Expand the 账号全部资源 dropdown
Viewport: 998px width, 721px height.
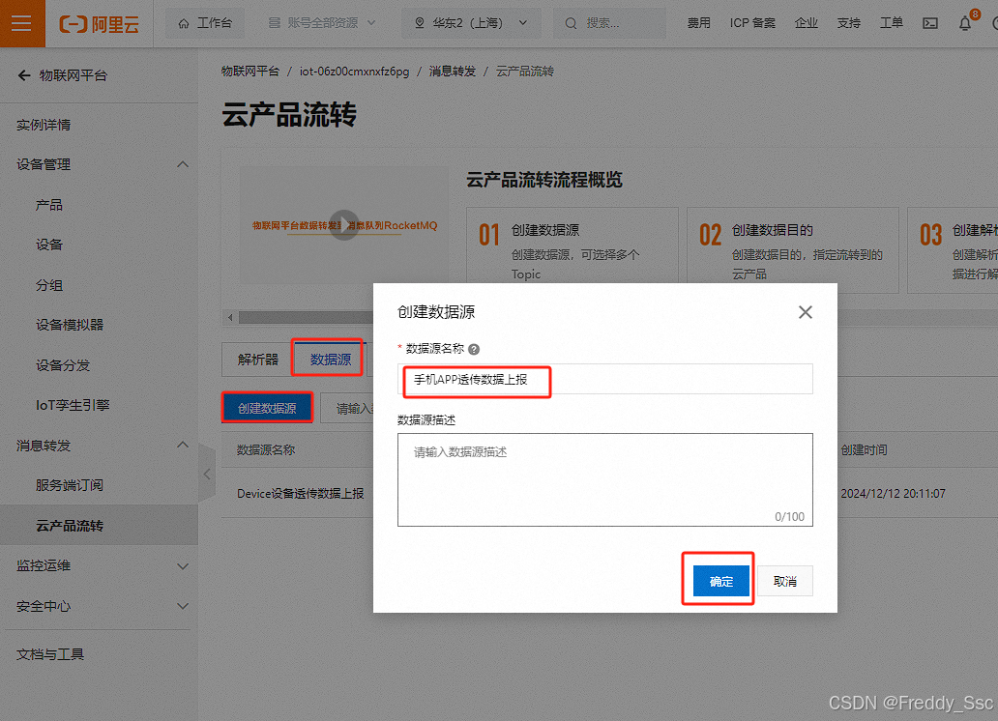[322, 23]
